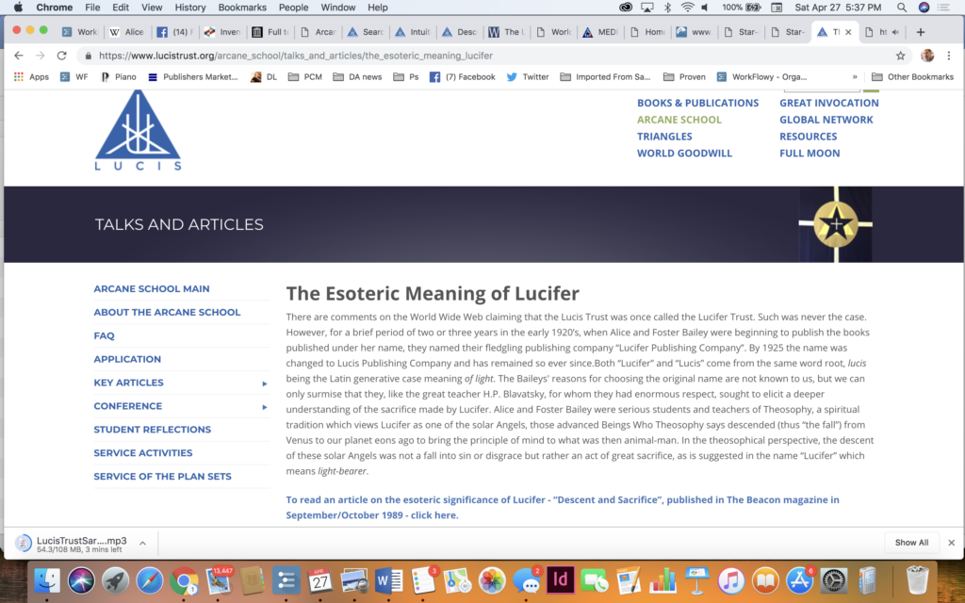Open the options arrow for the mp3 download
This screenshot has width=965, height=603.
tap(142, 543)
